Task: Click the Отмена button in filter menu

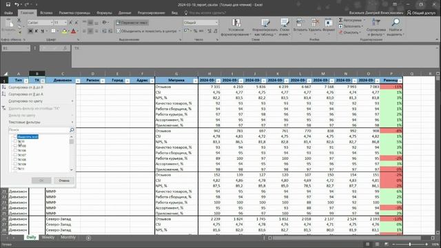Action: coord(64,180)
